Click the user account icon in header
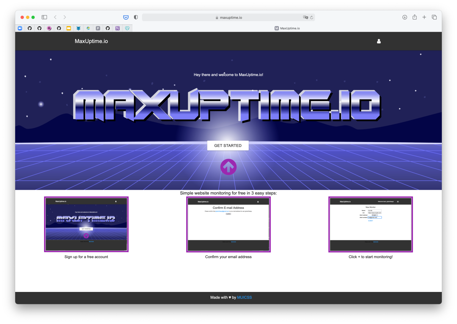This screenshot has width=457, height=324. pyautogui.click(x=379, y=41)
